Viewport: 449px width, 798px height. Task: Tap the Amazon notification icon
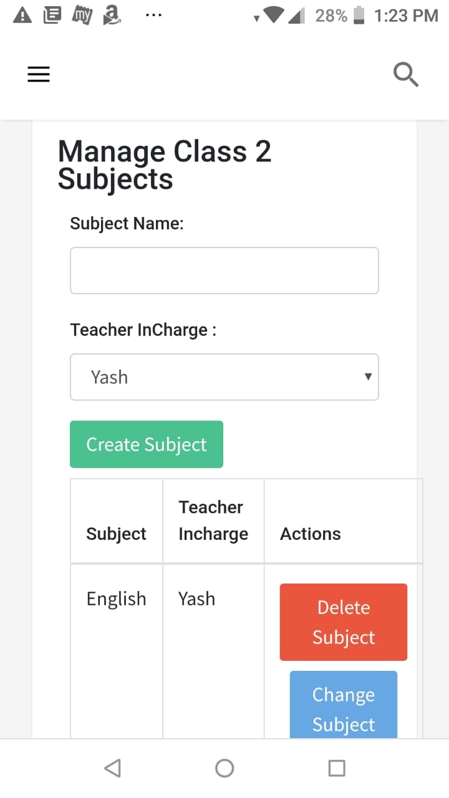coord(112,15)
